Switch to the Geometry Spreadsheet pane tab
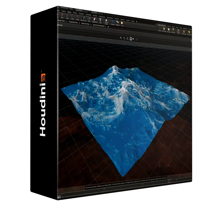 99,25
